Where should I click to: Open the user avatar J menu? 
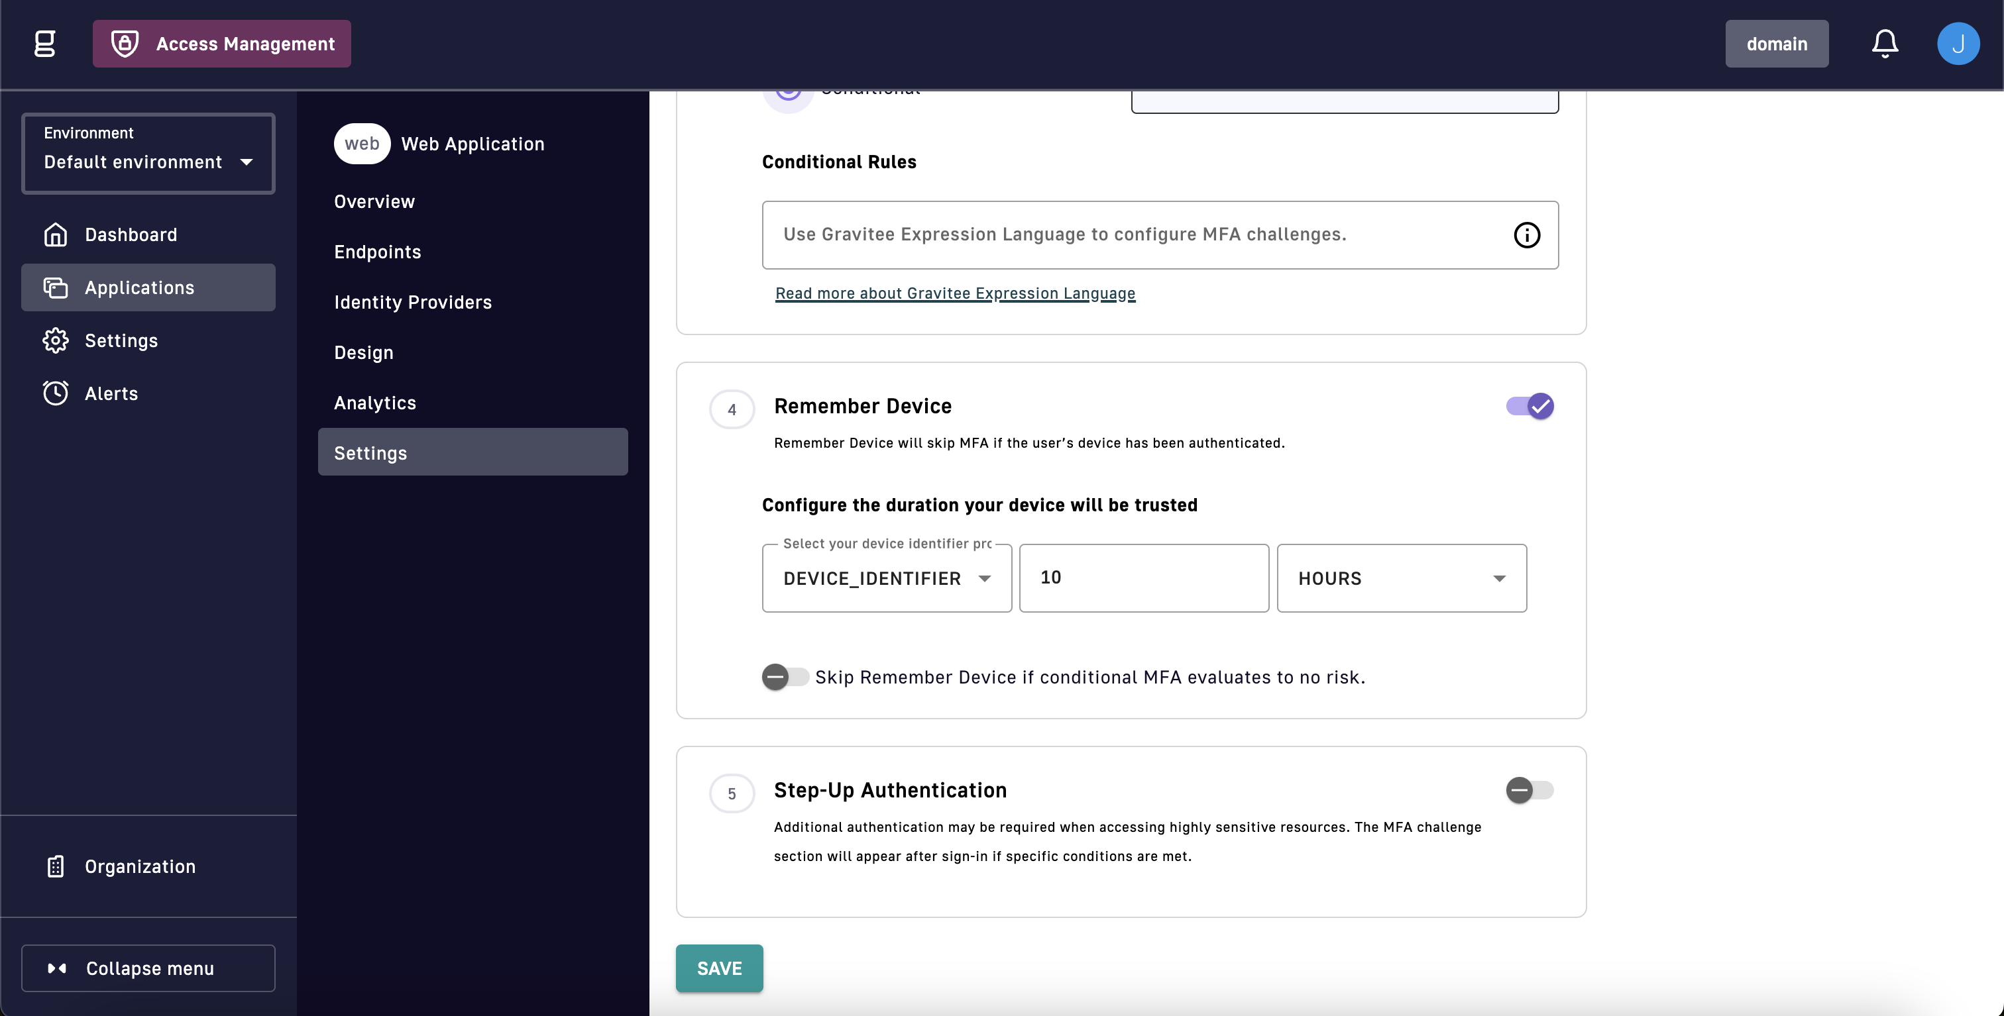(x=1958, y=44)
